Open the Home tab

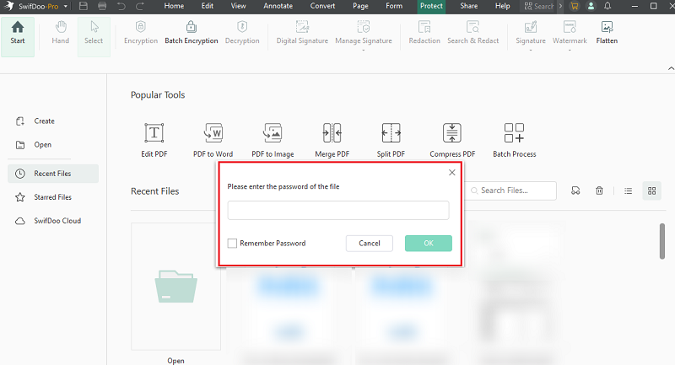[x=174, y=6]
